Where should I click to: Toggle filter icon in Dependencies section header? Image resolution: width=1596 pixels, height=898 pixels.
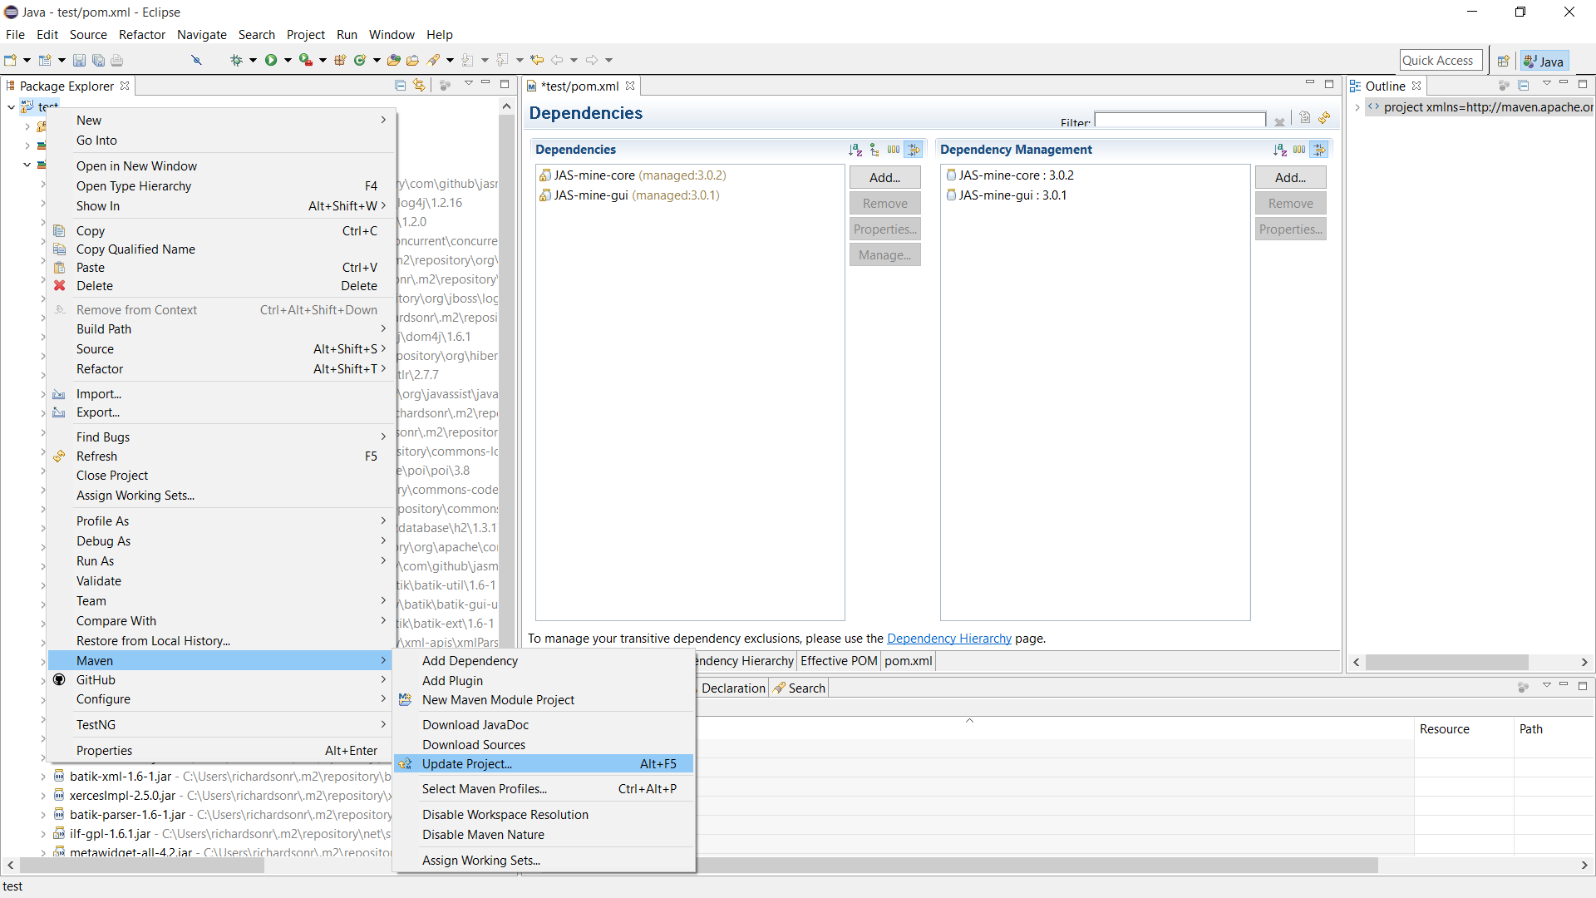[914, 150]
